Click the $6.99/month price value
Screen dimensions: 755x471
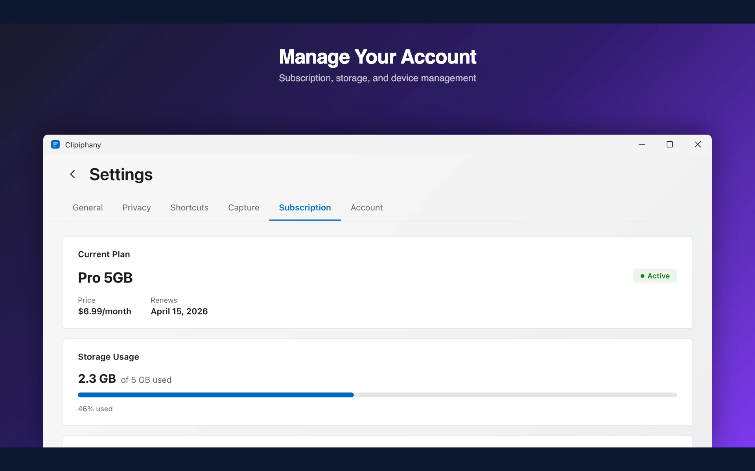coord(105,311)
